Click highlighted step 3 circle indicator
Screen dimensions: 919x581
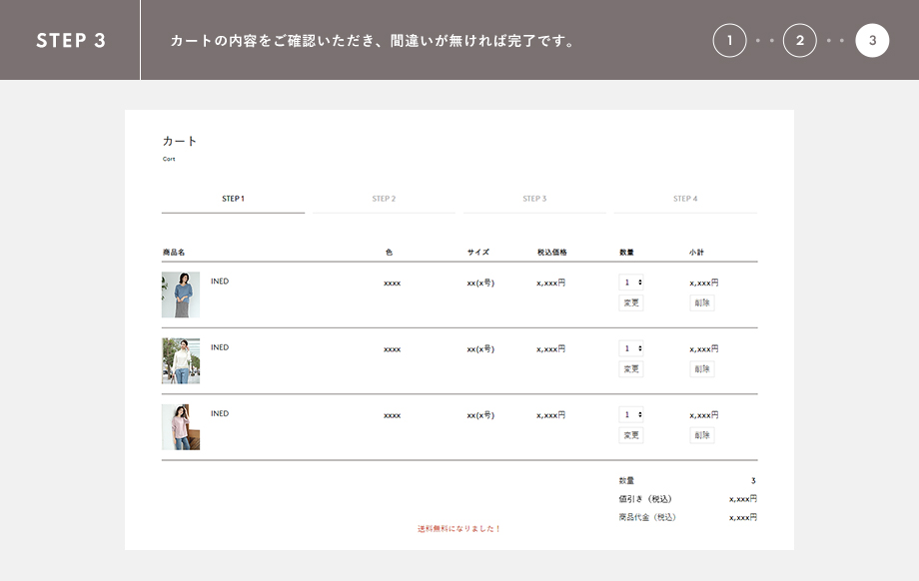tap(872, 41)
